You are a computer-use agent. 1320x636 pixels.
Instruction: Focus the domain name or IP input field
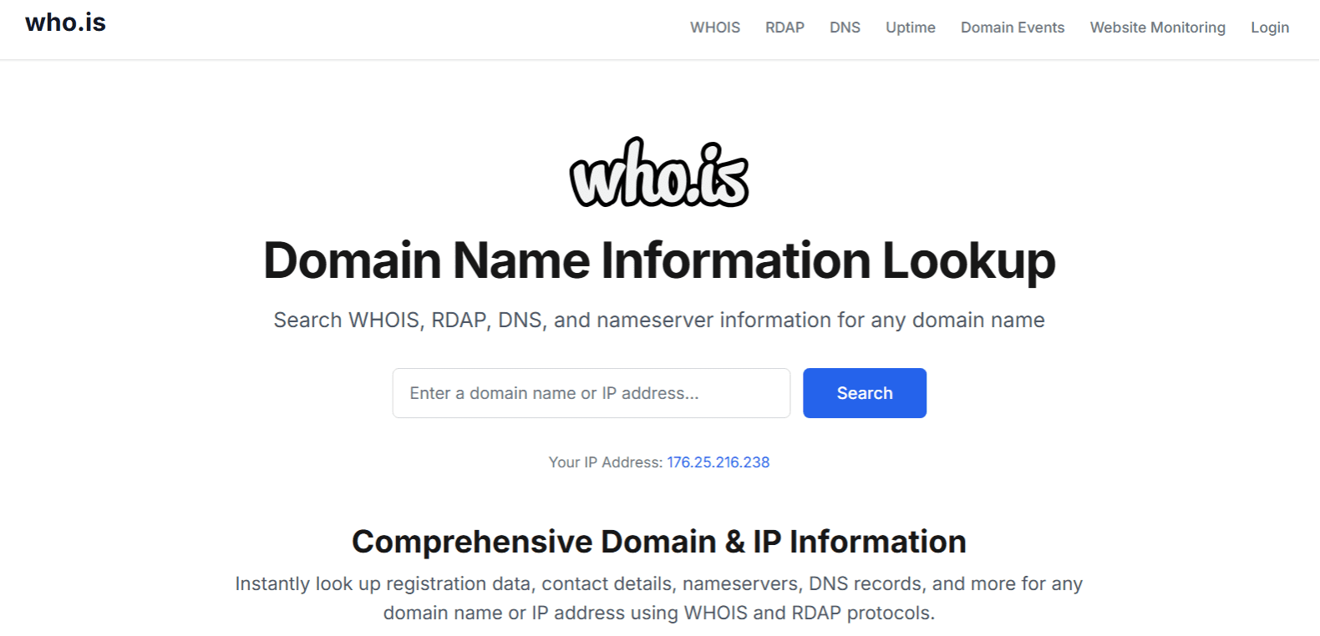click(x=591, y=393)
